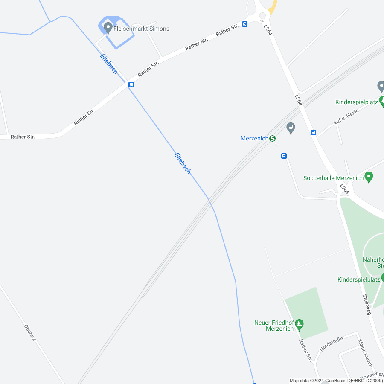Select the upper Kinderspielplatz park marker
Screen dimensions: 384x384
click(381, 102)
